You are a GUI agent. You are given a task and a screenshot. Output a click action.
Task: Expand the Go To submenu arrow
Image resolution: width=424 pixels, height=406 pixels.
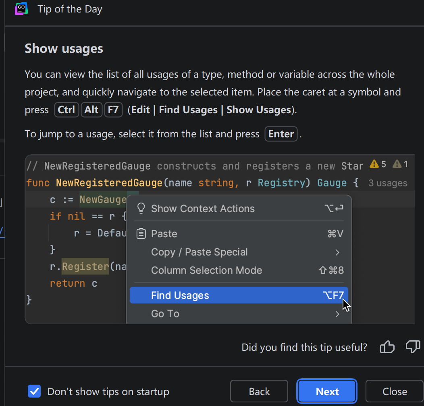point(337,314)
